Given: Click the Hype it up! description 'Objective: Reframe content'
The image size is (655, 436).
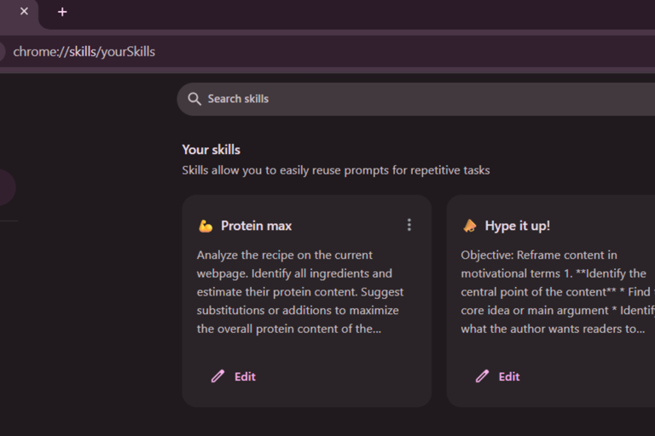Looking at the screenshot, I should 558,291.
